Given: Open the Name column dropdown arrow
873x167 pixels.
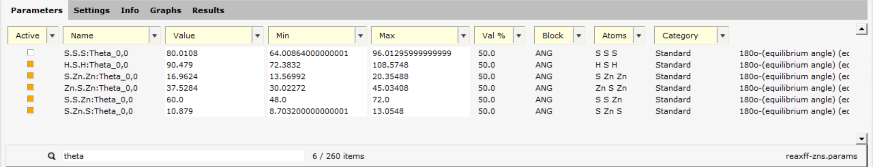Looking at the screenshot, I should 155,35.
